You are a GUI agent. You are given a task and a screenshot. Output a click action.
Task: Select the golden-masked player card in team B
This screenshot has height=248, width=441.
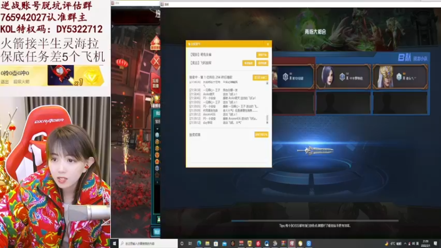[400, 77]
